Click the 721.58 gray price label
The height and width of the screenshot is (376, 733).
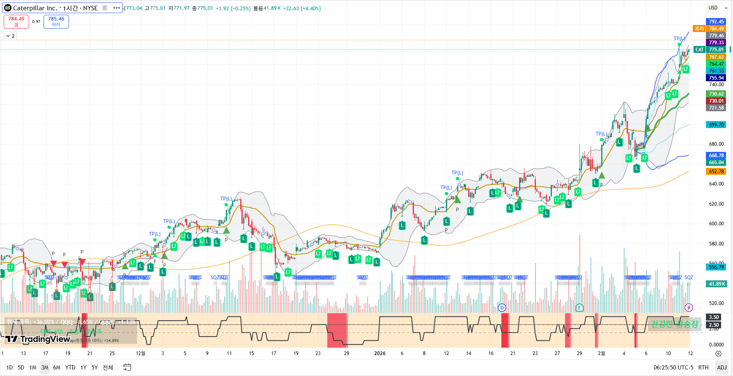[x=716, y=108]
